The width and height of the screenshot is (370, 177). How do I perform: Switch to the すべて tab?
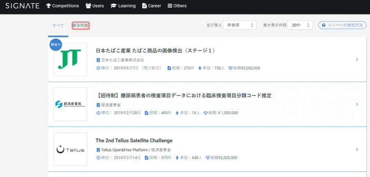click(58, 25)
